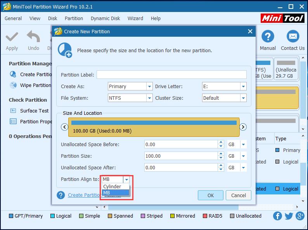308x230 pixels.
Task: Click the partition list scroll-down arrow
Action: point(303,201)
